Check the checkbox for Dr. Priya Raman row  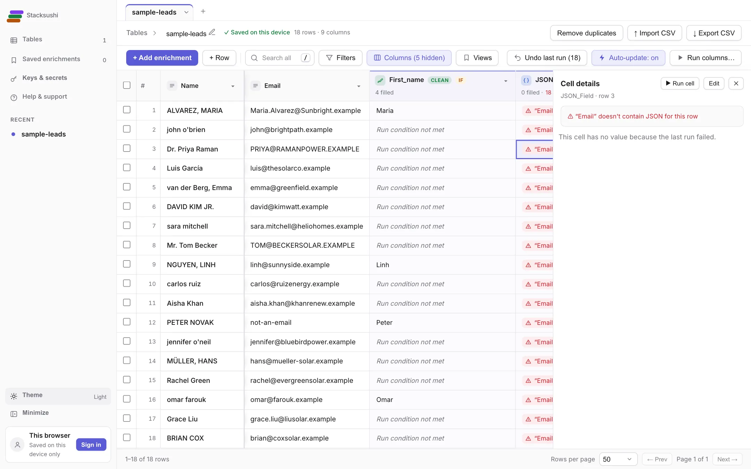click(127, 148)
